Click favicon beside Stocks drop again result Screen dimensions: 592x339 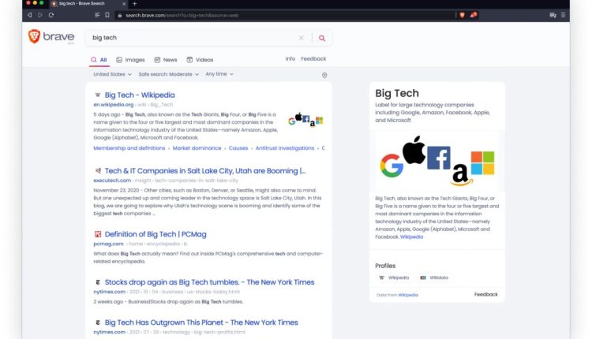(x=98, y=282)
